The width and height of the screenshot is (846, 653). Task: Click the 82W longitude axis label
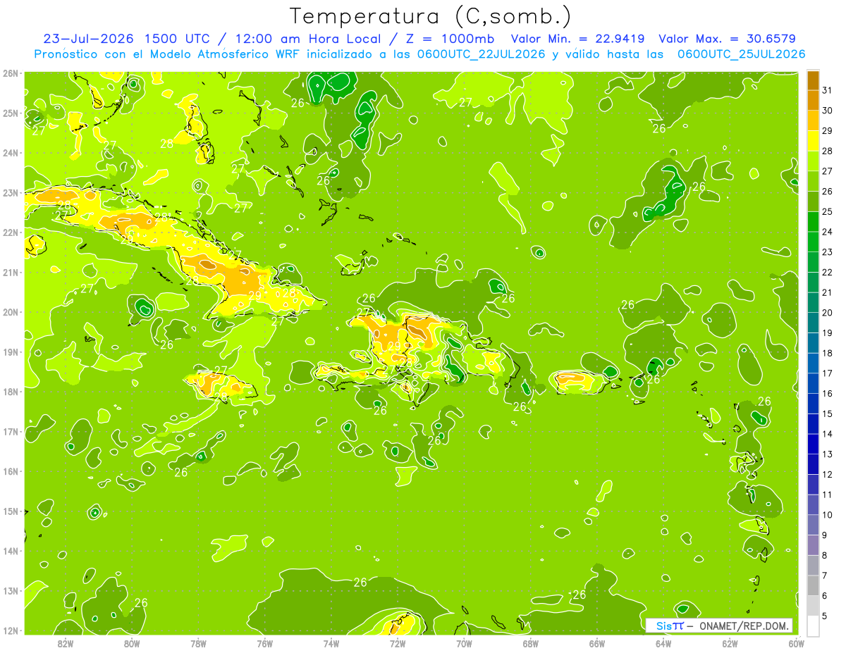click(x=66, y=643)
